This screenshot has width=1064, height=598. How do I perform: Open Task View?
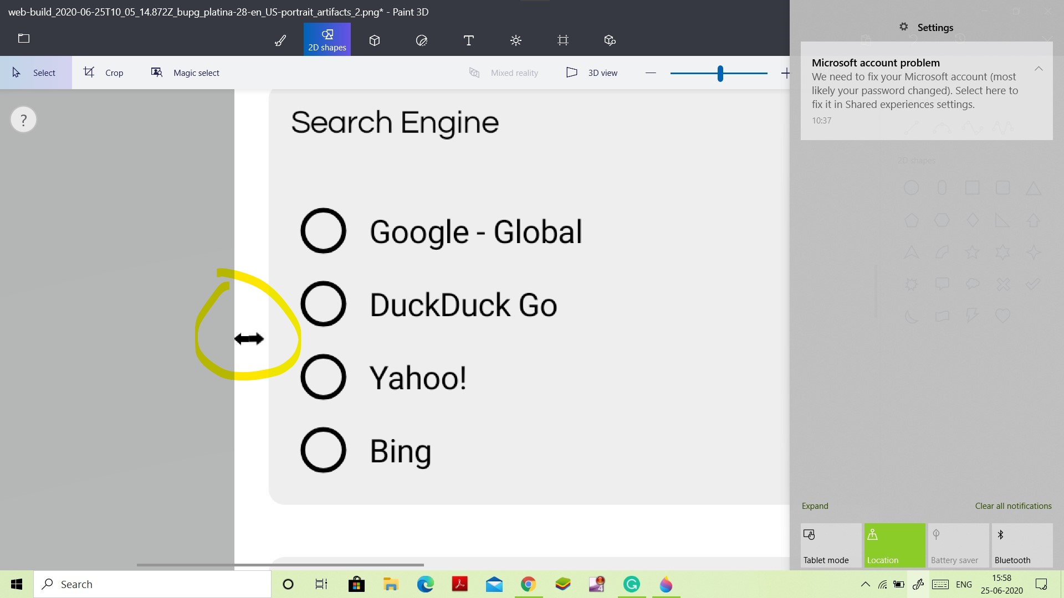pos(321,584)
